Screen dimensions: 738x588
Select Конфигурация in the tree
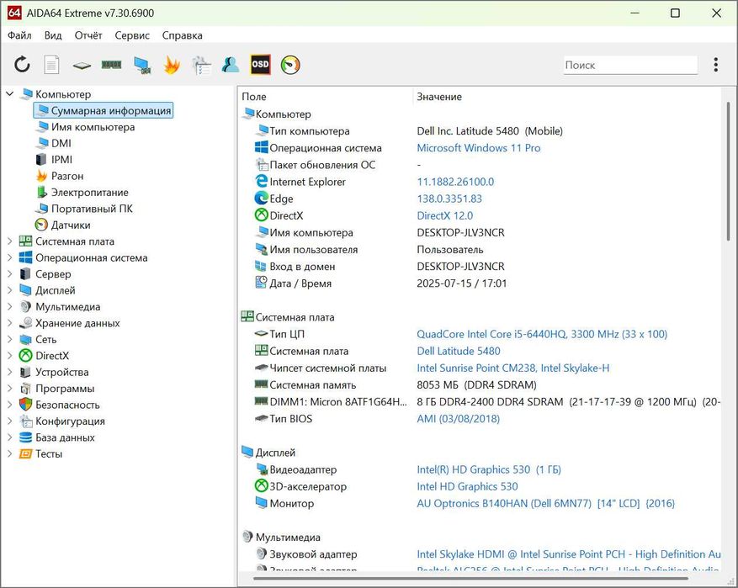tap(70, 421)
